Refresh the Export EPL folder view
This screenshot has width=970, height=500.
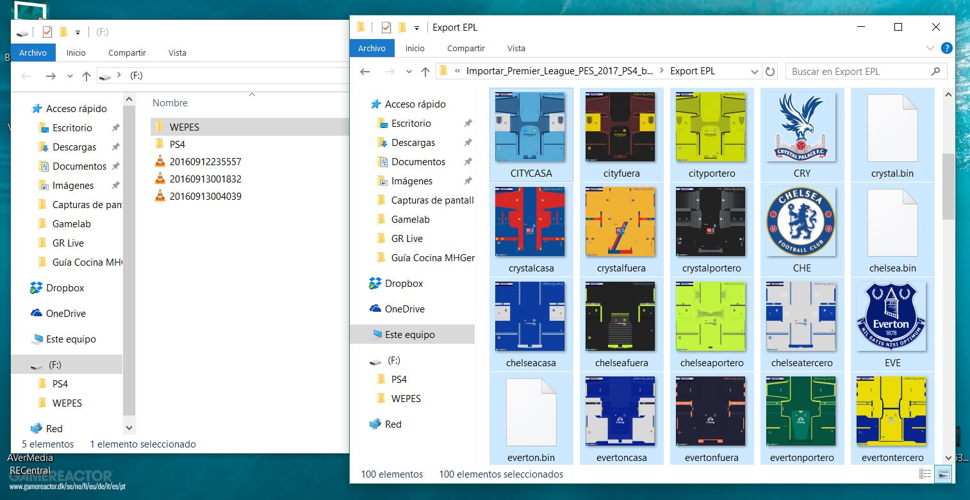point(770,72)
